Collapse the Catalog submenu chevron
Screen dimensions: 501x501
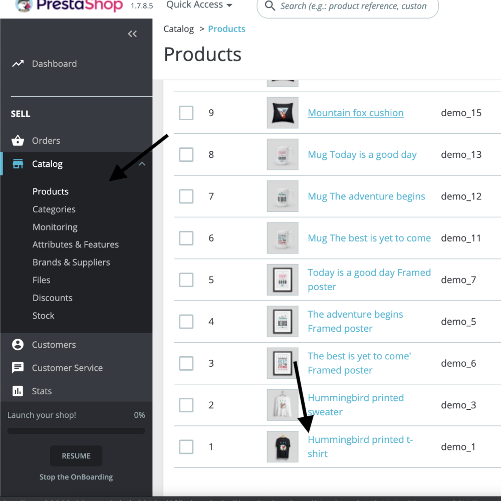[x=142, y=164]
